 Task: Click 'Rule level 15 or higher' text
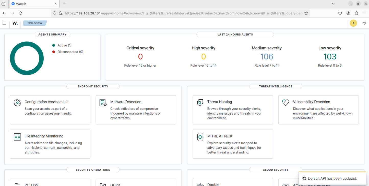tap(140, 66)
